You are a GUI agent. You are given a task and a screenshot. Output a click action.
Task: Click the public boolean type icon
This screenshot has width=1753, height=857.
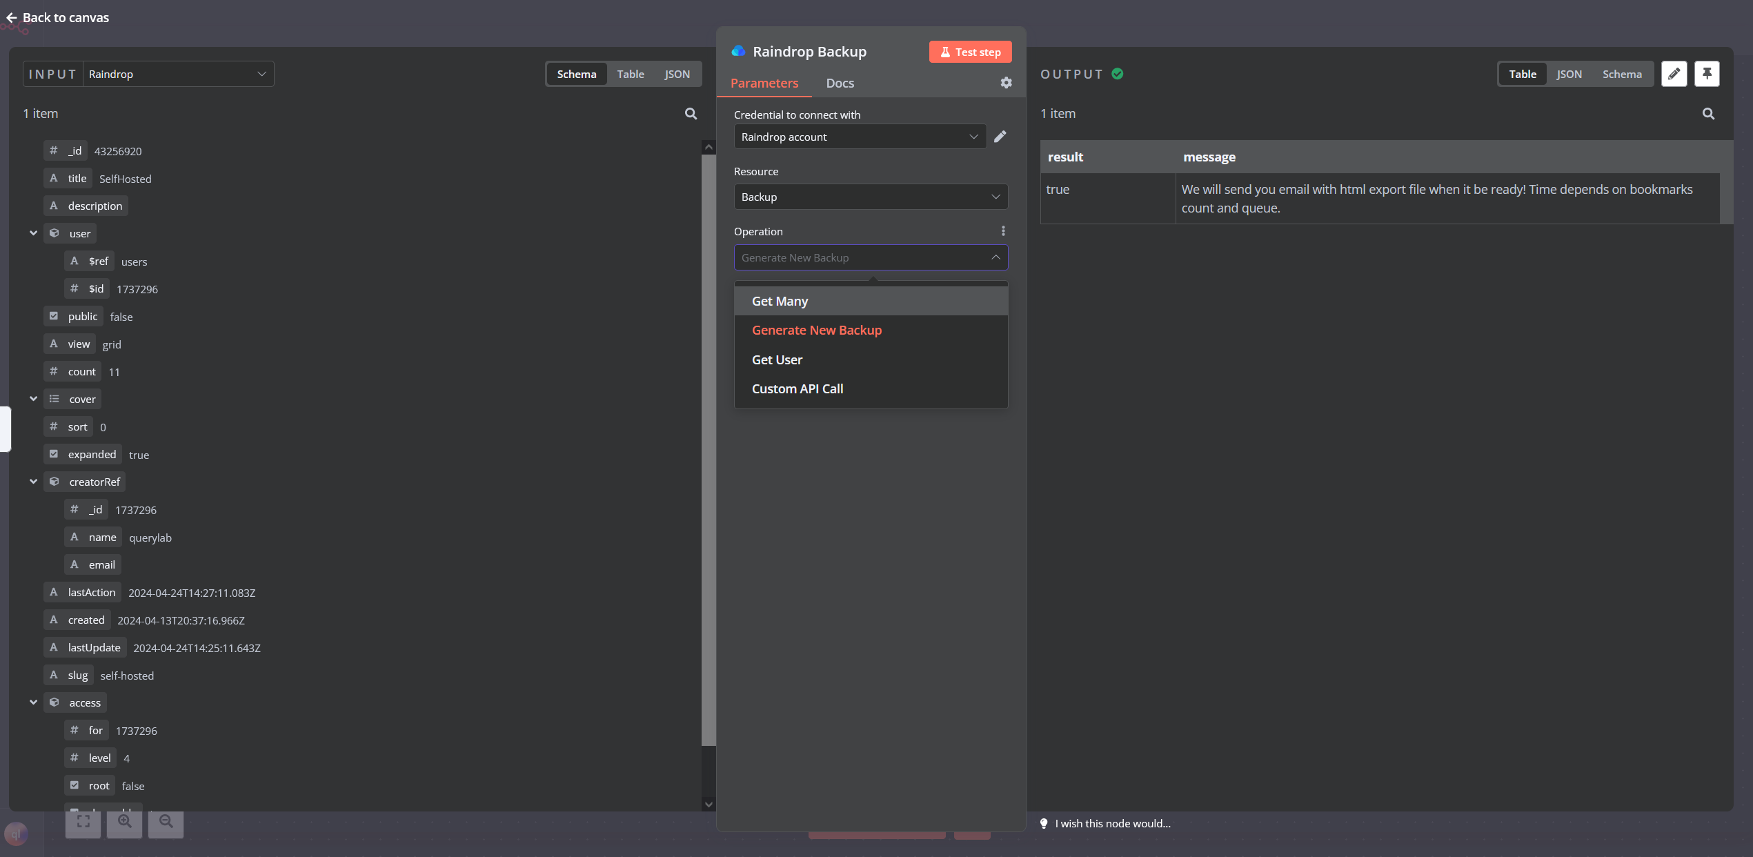[54, 316]
